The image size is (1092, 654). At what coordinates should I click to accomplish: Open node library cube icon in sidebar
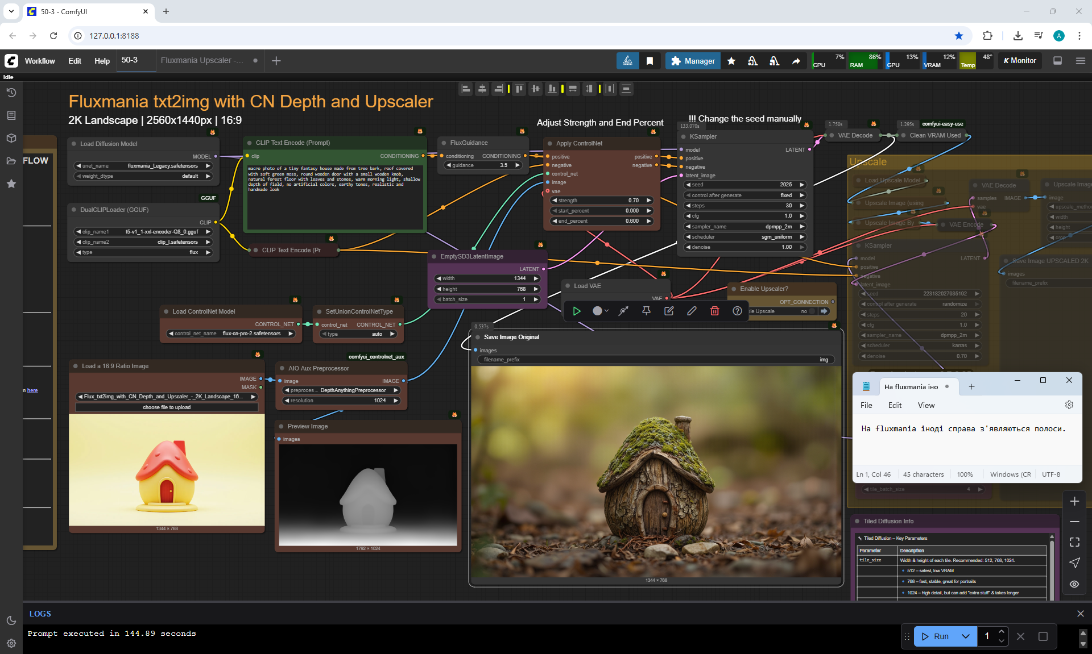tap(11, 138)
